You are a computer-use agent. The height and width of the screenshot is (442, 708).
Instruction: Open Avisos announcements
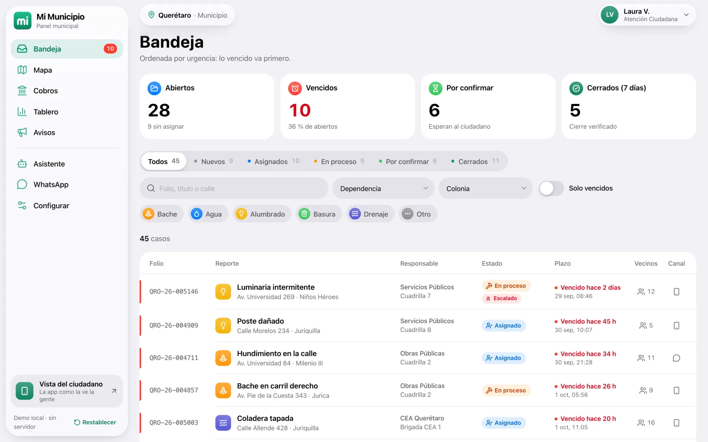point(67,133)
